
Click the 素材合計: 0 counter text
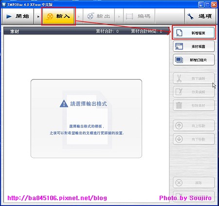[x=107, y=31]
